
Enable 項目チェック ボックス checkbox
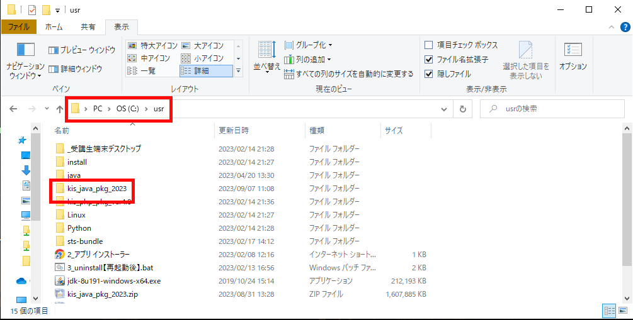click(x=429, y=45)
